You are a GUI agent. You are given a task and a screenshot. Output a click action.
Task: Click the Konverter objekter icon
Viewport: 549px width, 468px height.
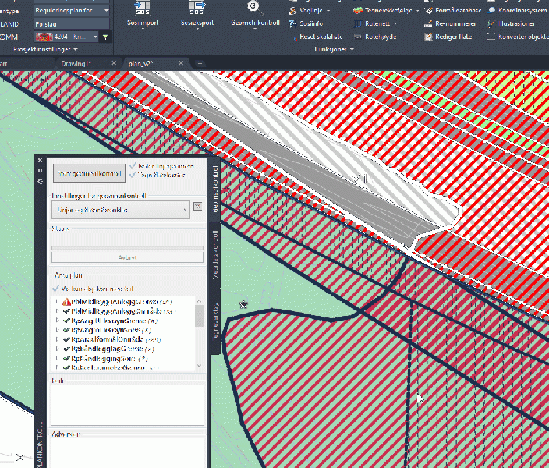coord(491,37)
